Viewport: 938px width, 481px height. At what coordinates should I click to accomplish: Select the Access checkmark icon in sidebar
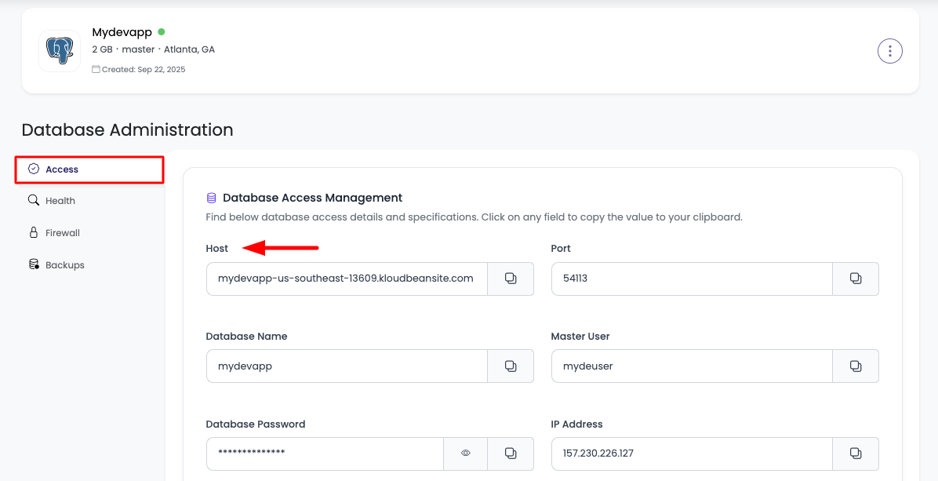[34, 169]
